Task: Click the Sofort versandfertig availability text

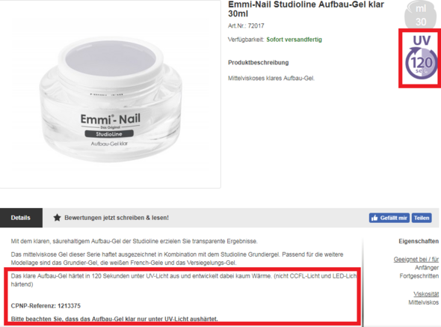Action: pyautogui.click(x=294, y=40)
